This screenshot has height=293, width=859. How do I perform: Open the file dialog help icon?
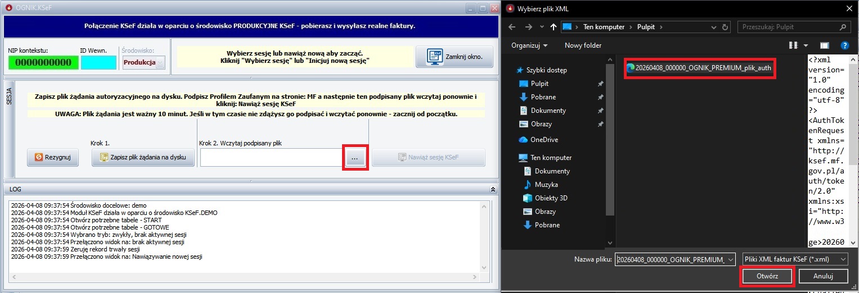tap(844, 45)
